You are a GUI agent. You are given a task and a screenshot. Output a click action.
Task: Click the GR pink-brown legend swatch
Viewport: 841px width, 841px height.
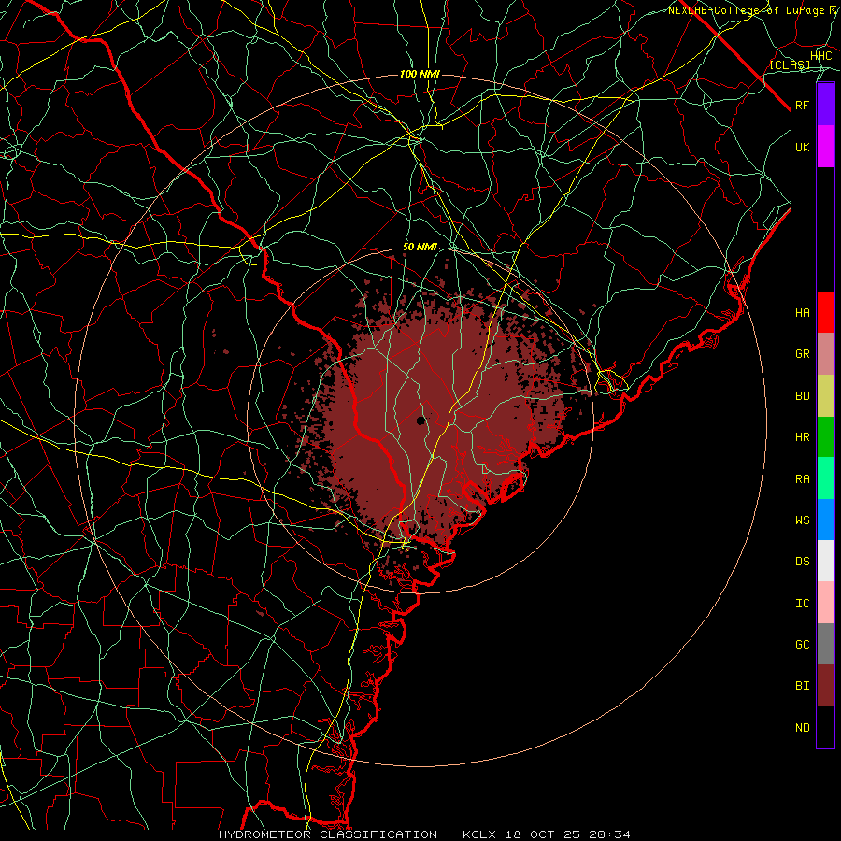tap(825, 354)
